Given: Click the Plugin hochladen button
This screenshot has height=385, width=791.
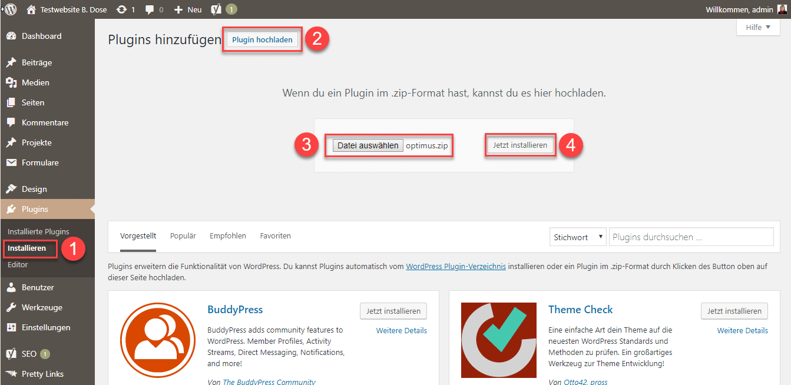Looking at the screenshot, I should [x=262, y=40].
